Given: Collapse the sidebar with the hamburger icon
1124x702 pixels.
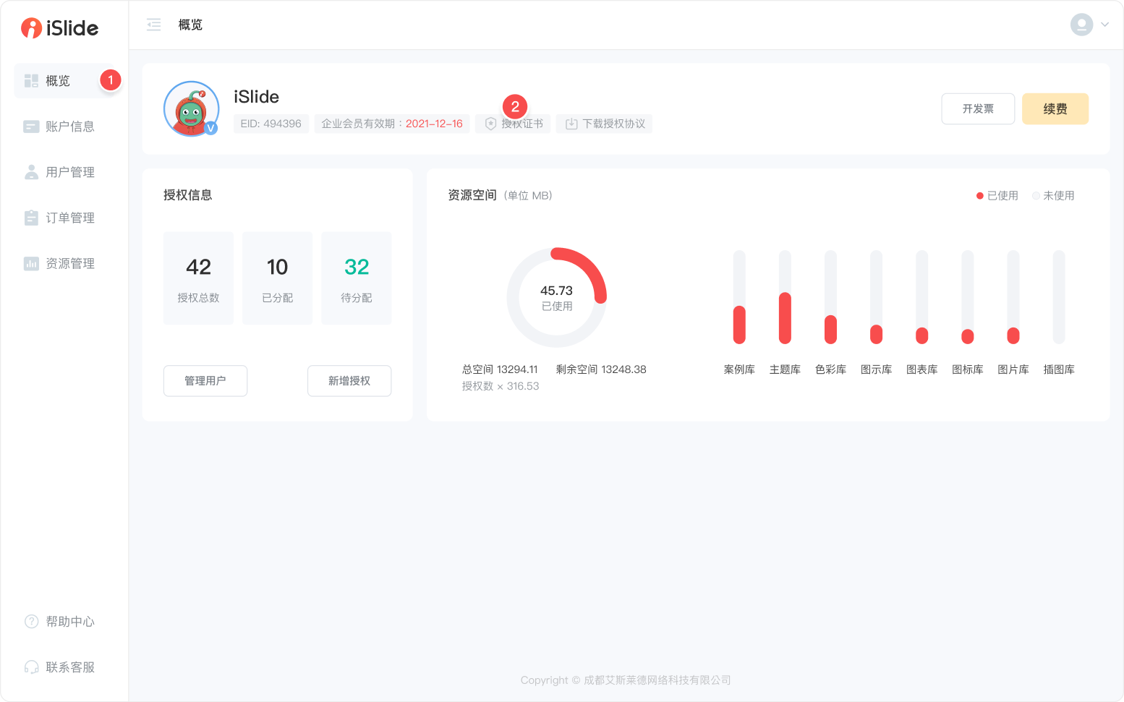Looking at the screenshot, I should coord(154,25).
